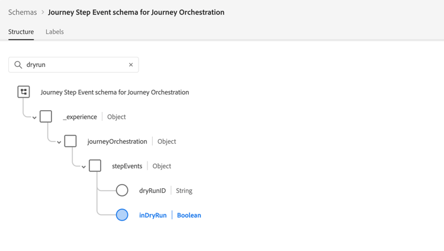
Task: Go to Schemas breadcrumb link
Action: 22,12
